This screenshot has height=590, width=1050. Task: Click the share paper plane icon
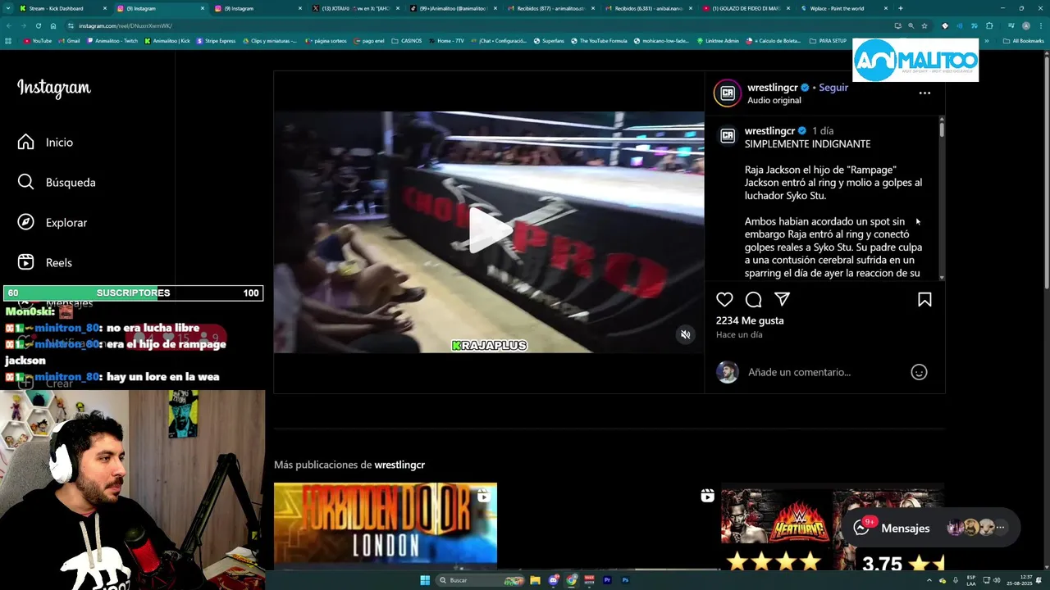783,300
